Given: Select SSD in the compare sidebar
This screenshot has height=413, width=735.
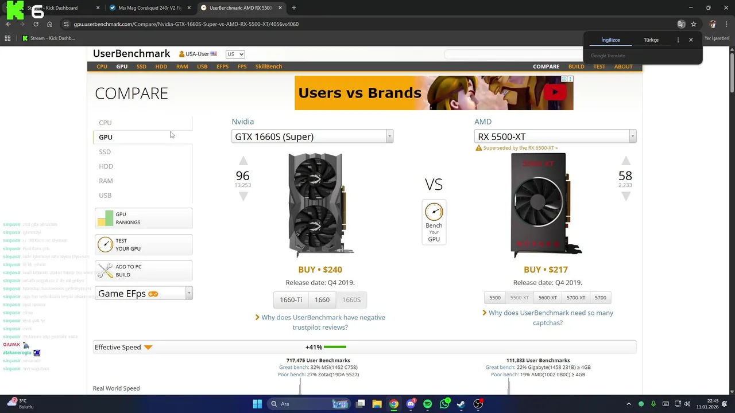Looking at the screenshot, I should [x=105, y=151].
